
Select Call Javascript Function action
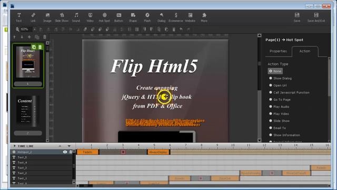(289, 92)
